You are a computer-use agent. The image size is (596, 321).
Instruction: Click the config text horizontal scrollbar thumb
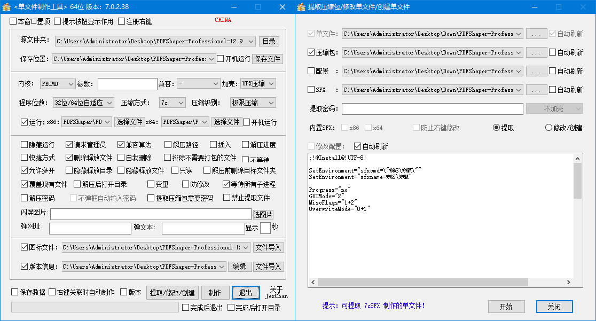tap(422, 282)
